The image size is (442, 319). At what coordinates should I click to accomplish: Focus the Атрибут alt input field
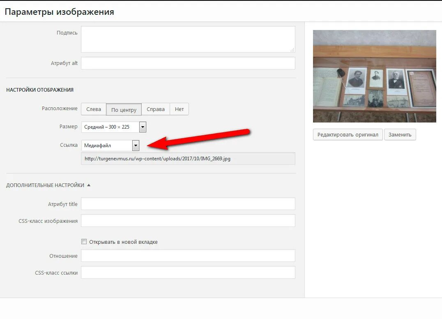(x=188, y=63)
